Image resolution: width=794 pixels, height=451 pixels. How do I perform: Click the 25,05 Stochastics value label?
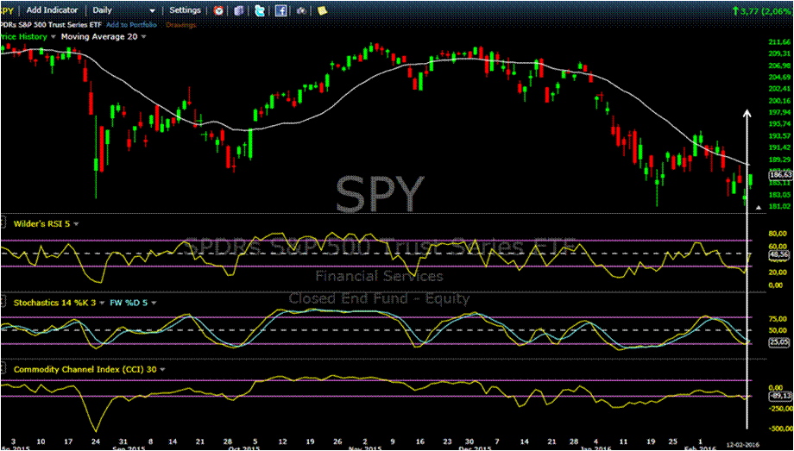point(780,342)
